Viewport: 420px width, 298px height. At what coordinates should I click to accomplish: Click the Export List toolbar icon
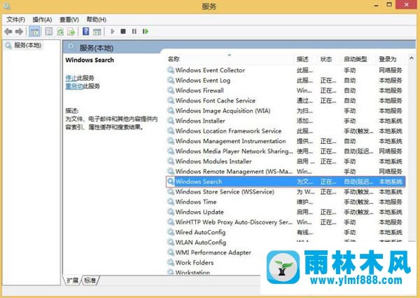(71, 32)
